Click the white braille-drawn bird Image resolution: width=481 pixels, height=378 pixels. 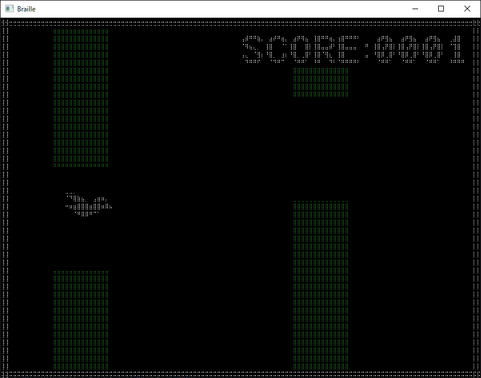point(89,204)
